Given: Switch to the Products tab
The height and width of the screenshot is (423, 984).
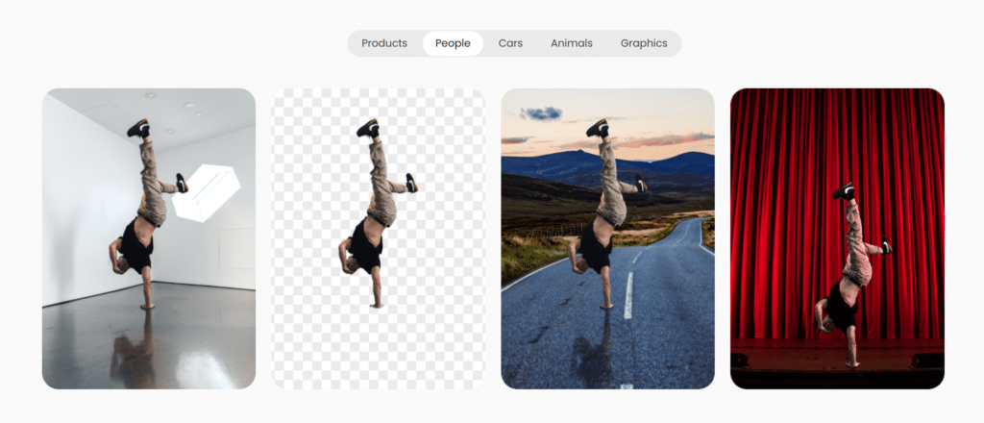Looking at the screenshot, I should pos(383,43).
